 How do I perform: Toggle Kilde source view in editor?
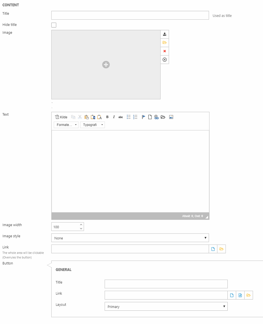point(61,117)
